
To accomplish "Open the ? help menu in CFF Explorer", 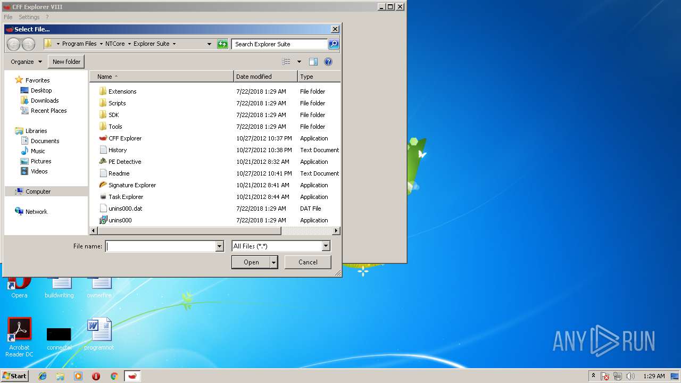I will 47,17.
